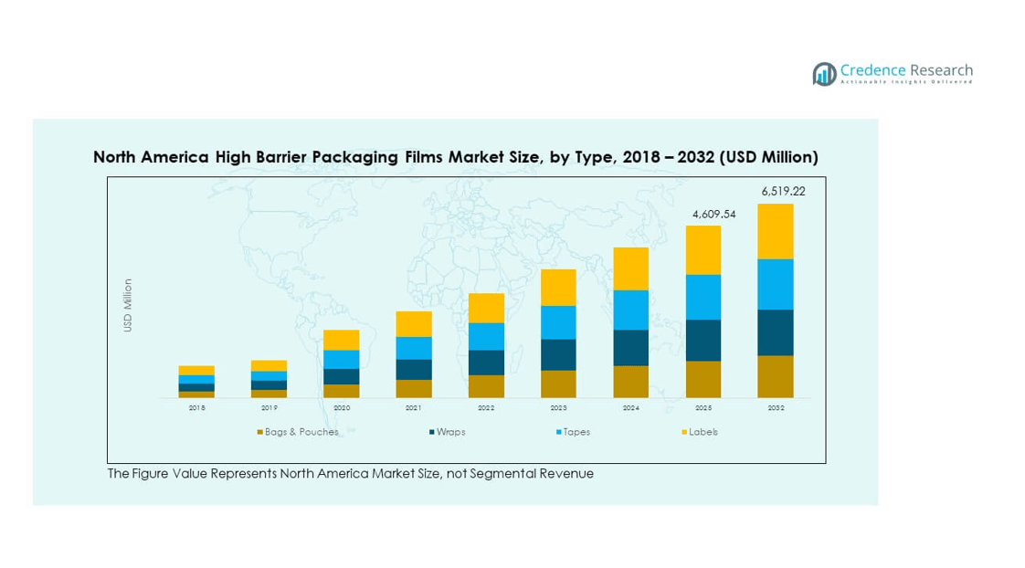Click the Credence Research brand name text
Viewport: 1025px width, 568px height.
pyautogui.click(x=906, y=70)
